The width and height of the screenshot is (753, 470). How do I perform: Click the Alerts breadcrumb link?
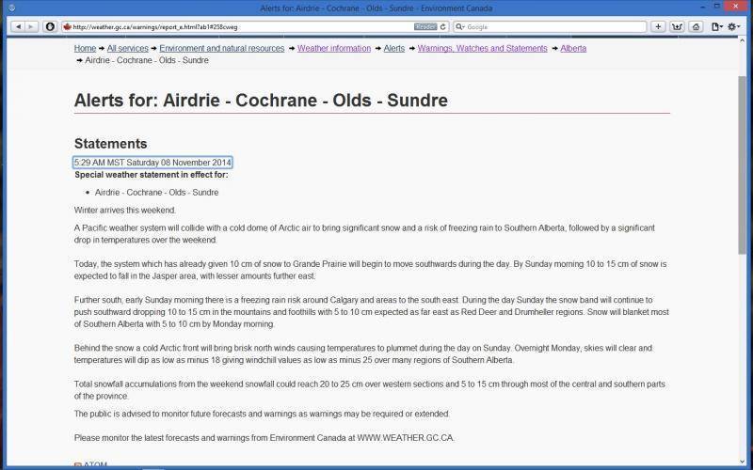[x=393, y=48]
